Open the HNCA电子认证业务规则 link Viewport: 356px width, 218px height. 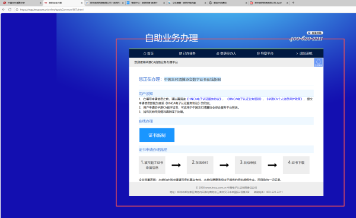[244, 99]
